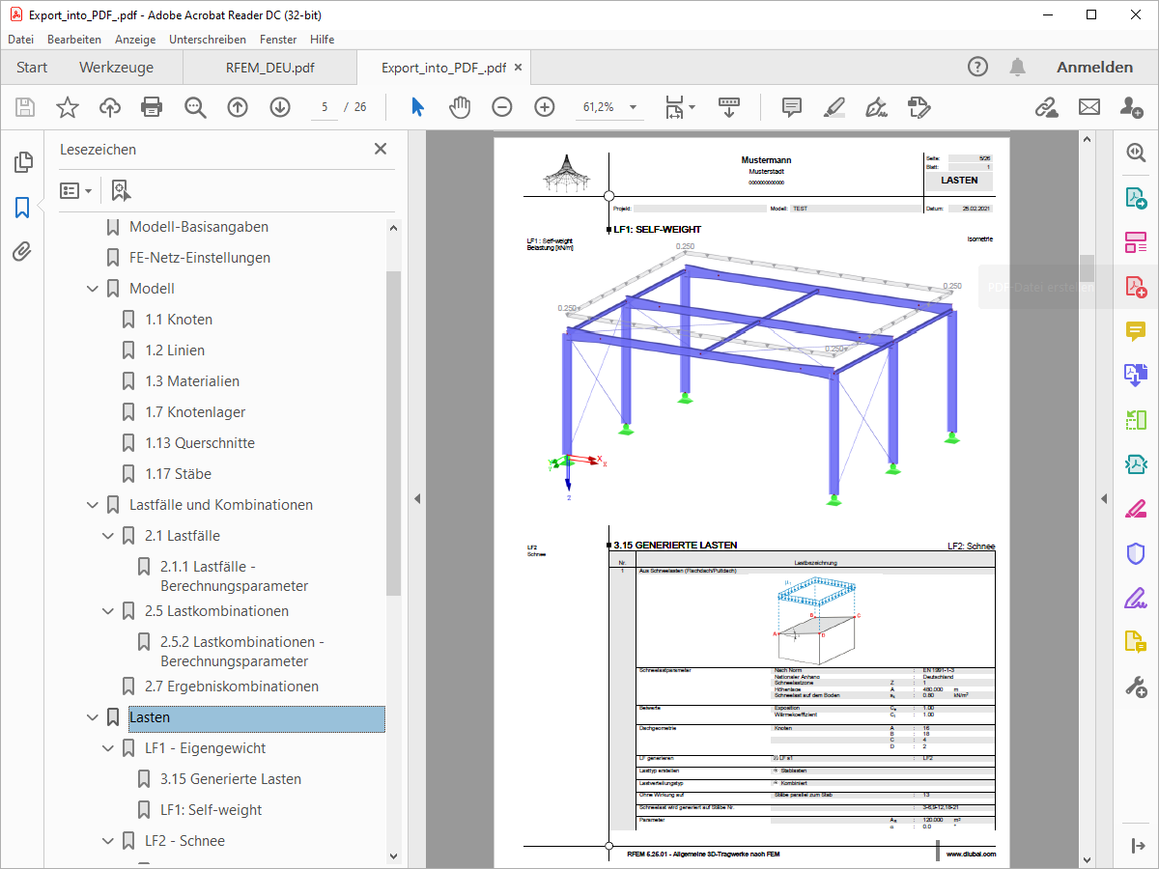The height and width of the screenshot is (869, 1159).
Task: Open the Fenster menu
Action: point(279,40)
